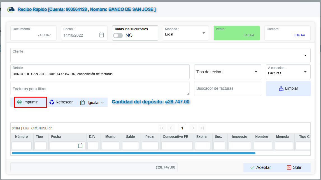Sort by Expira column header
Viewport: 321px width, 180px height.
201,136
